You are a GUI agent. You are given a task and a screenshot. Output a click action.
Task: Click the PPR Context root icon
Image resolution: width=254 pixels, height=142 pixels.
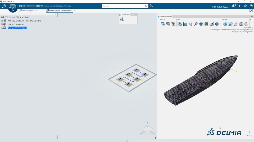pos(2,17)
